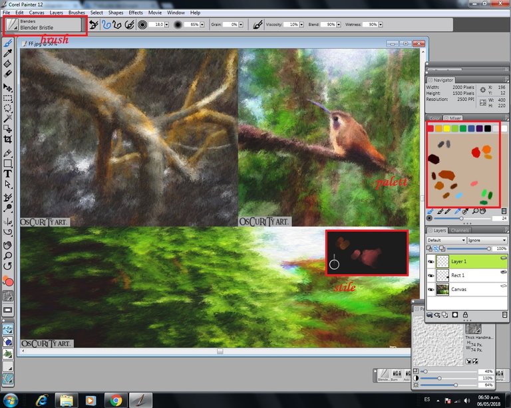Choose the Align to Path icon
Screen dimensions: 511x408
[129, 25]
